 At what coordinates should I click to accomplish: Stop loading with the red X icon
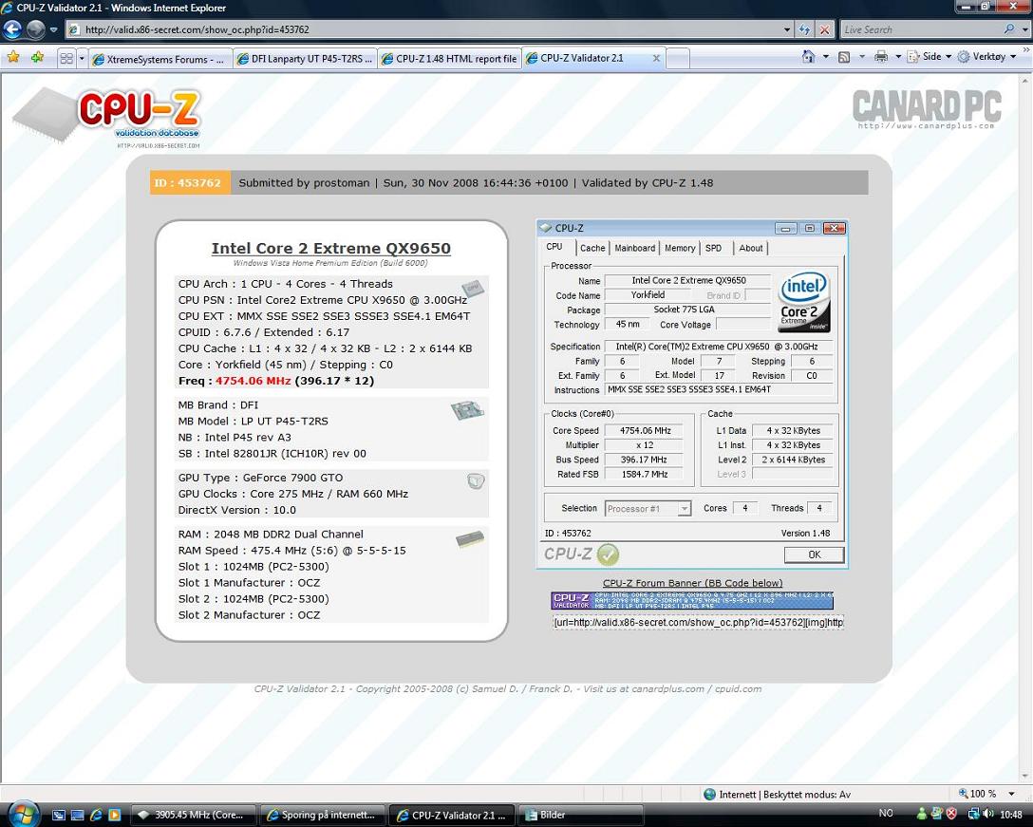[x=824, y=29]
